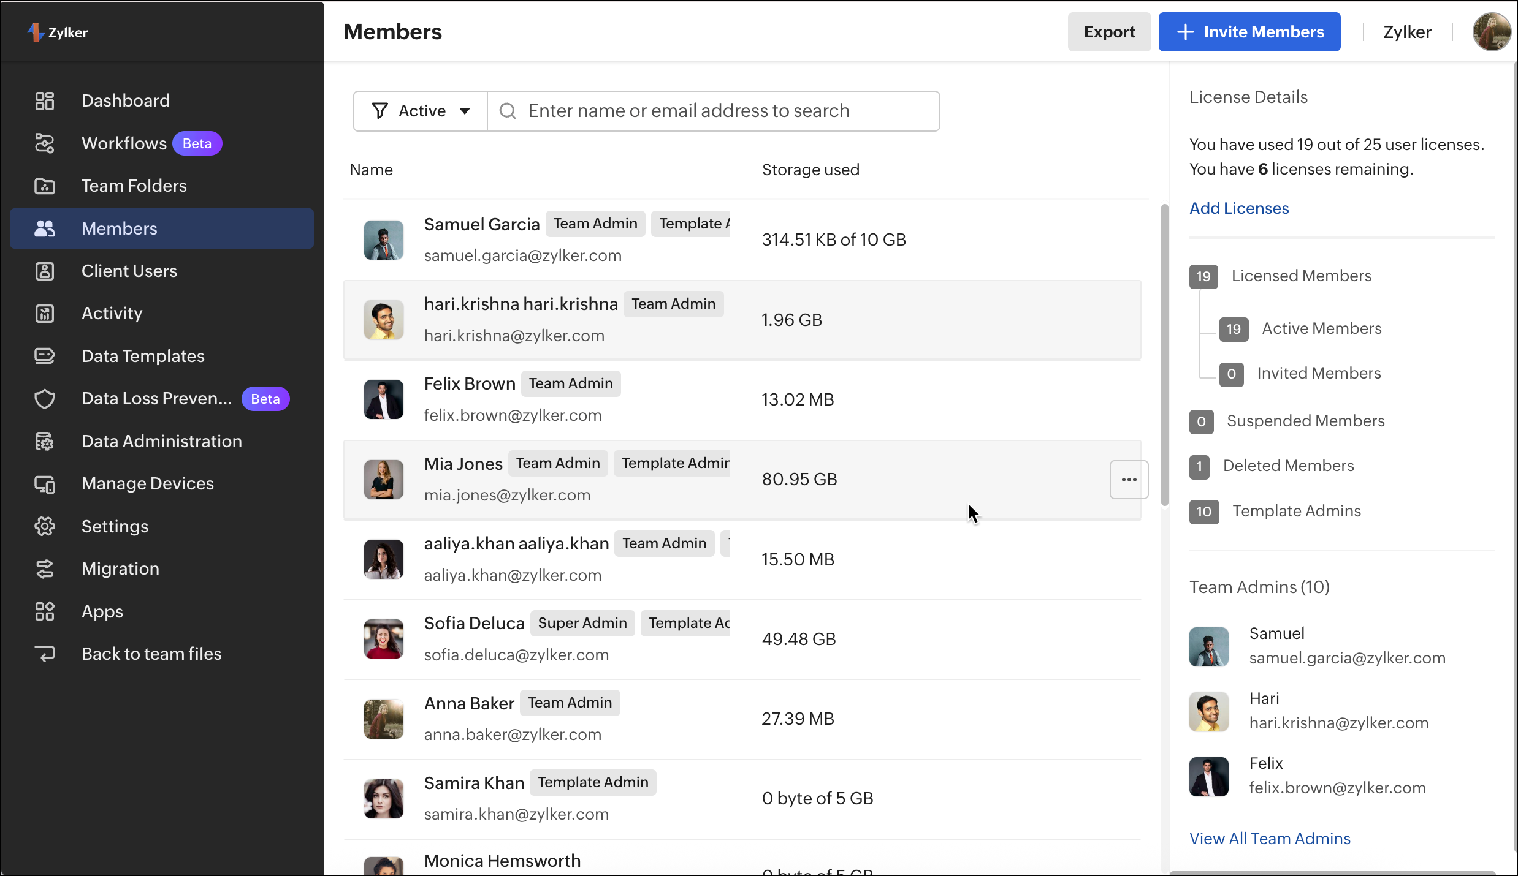Open Workflows via its sidebar icon
1518x876 pixels.
pyautogui.click(x=45, y=143)
